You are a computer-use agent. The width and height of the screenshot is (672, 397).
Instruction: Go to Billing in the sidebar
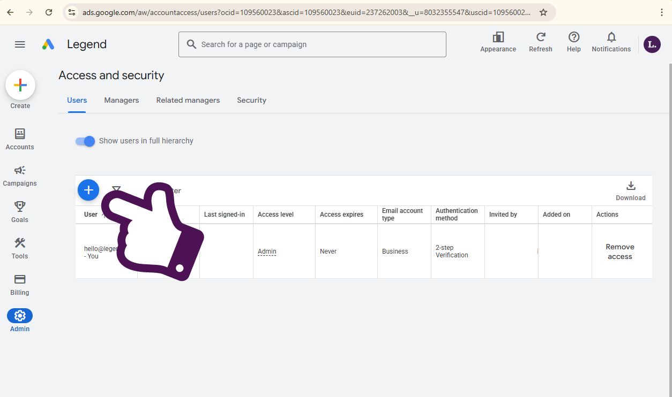pyautogui.click(x=20, y=285)
